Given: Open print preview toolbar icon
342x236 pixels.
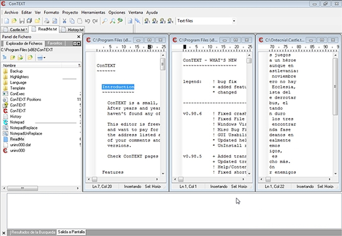Looking at the screenshot, I should point(55,21).
